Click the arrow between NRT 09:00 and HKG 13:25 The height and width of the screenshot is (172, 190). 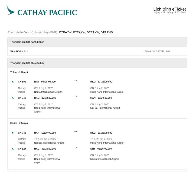[76, 81]
